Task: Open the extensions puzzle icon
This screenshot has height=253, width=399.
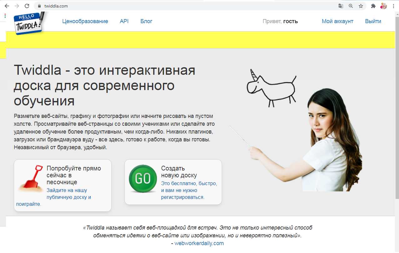Action: pos(373,6)
